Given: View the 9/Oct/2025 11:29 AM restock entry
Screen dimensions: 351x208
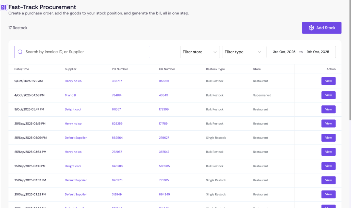Looking at the screenshot, I should pos(328,81).
